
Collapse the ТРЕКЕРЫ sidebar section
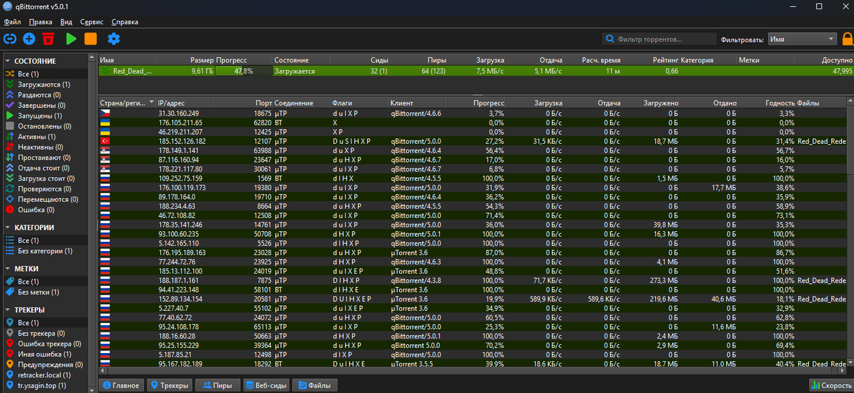click(x=9, y=310)
